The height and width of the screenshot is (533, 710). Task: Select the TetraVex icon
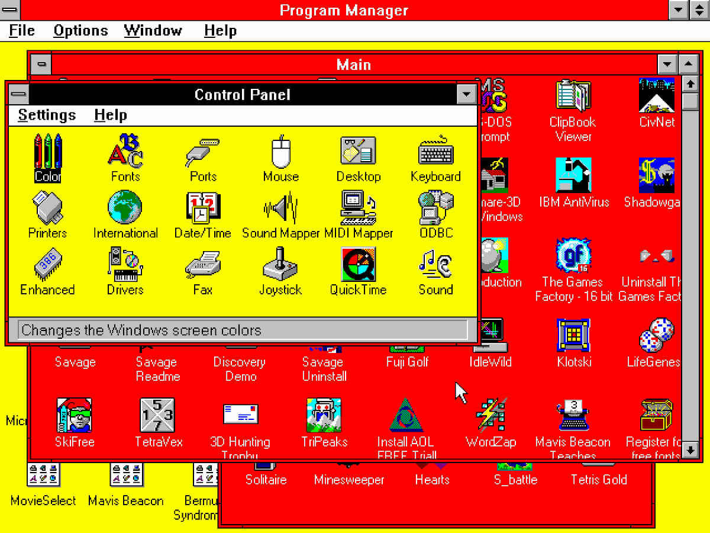pyautogui.click(x=157, y=415)
